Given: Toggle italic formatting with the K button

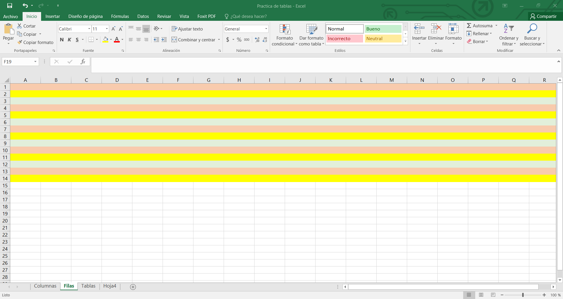Looking at the screenshot, I should pos(70,40).
